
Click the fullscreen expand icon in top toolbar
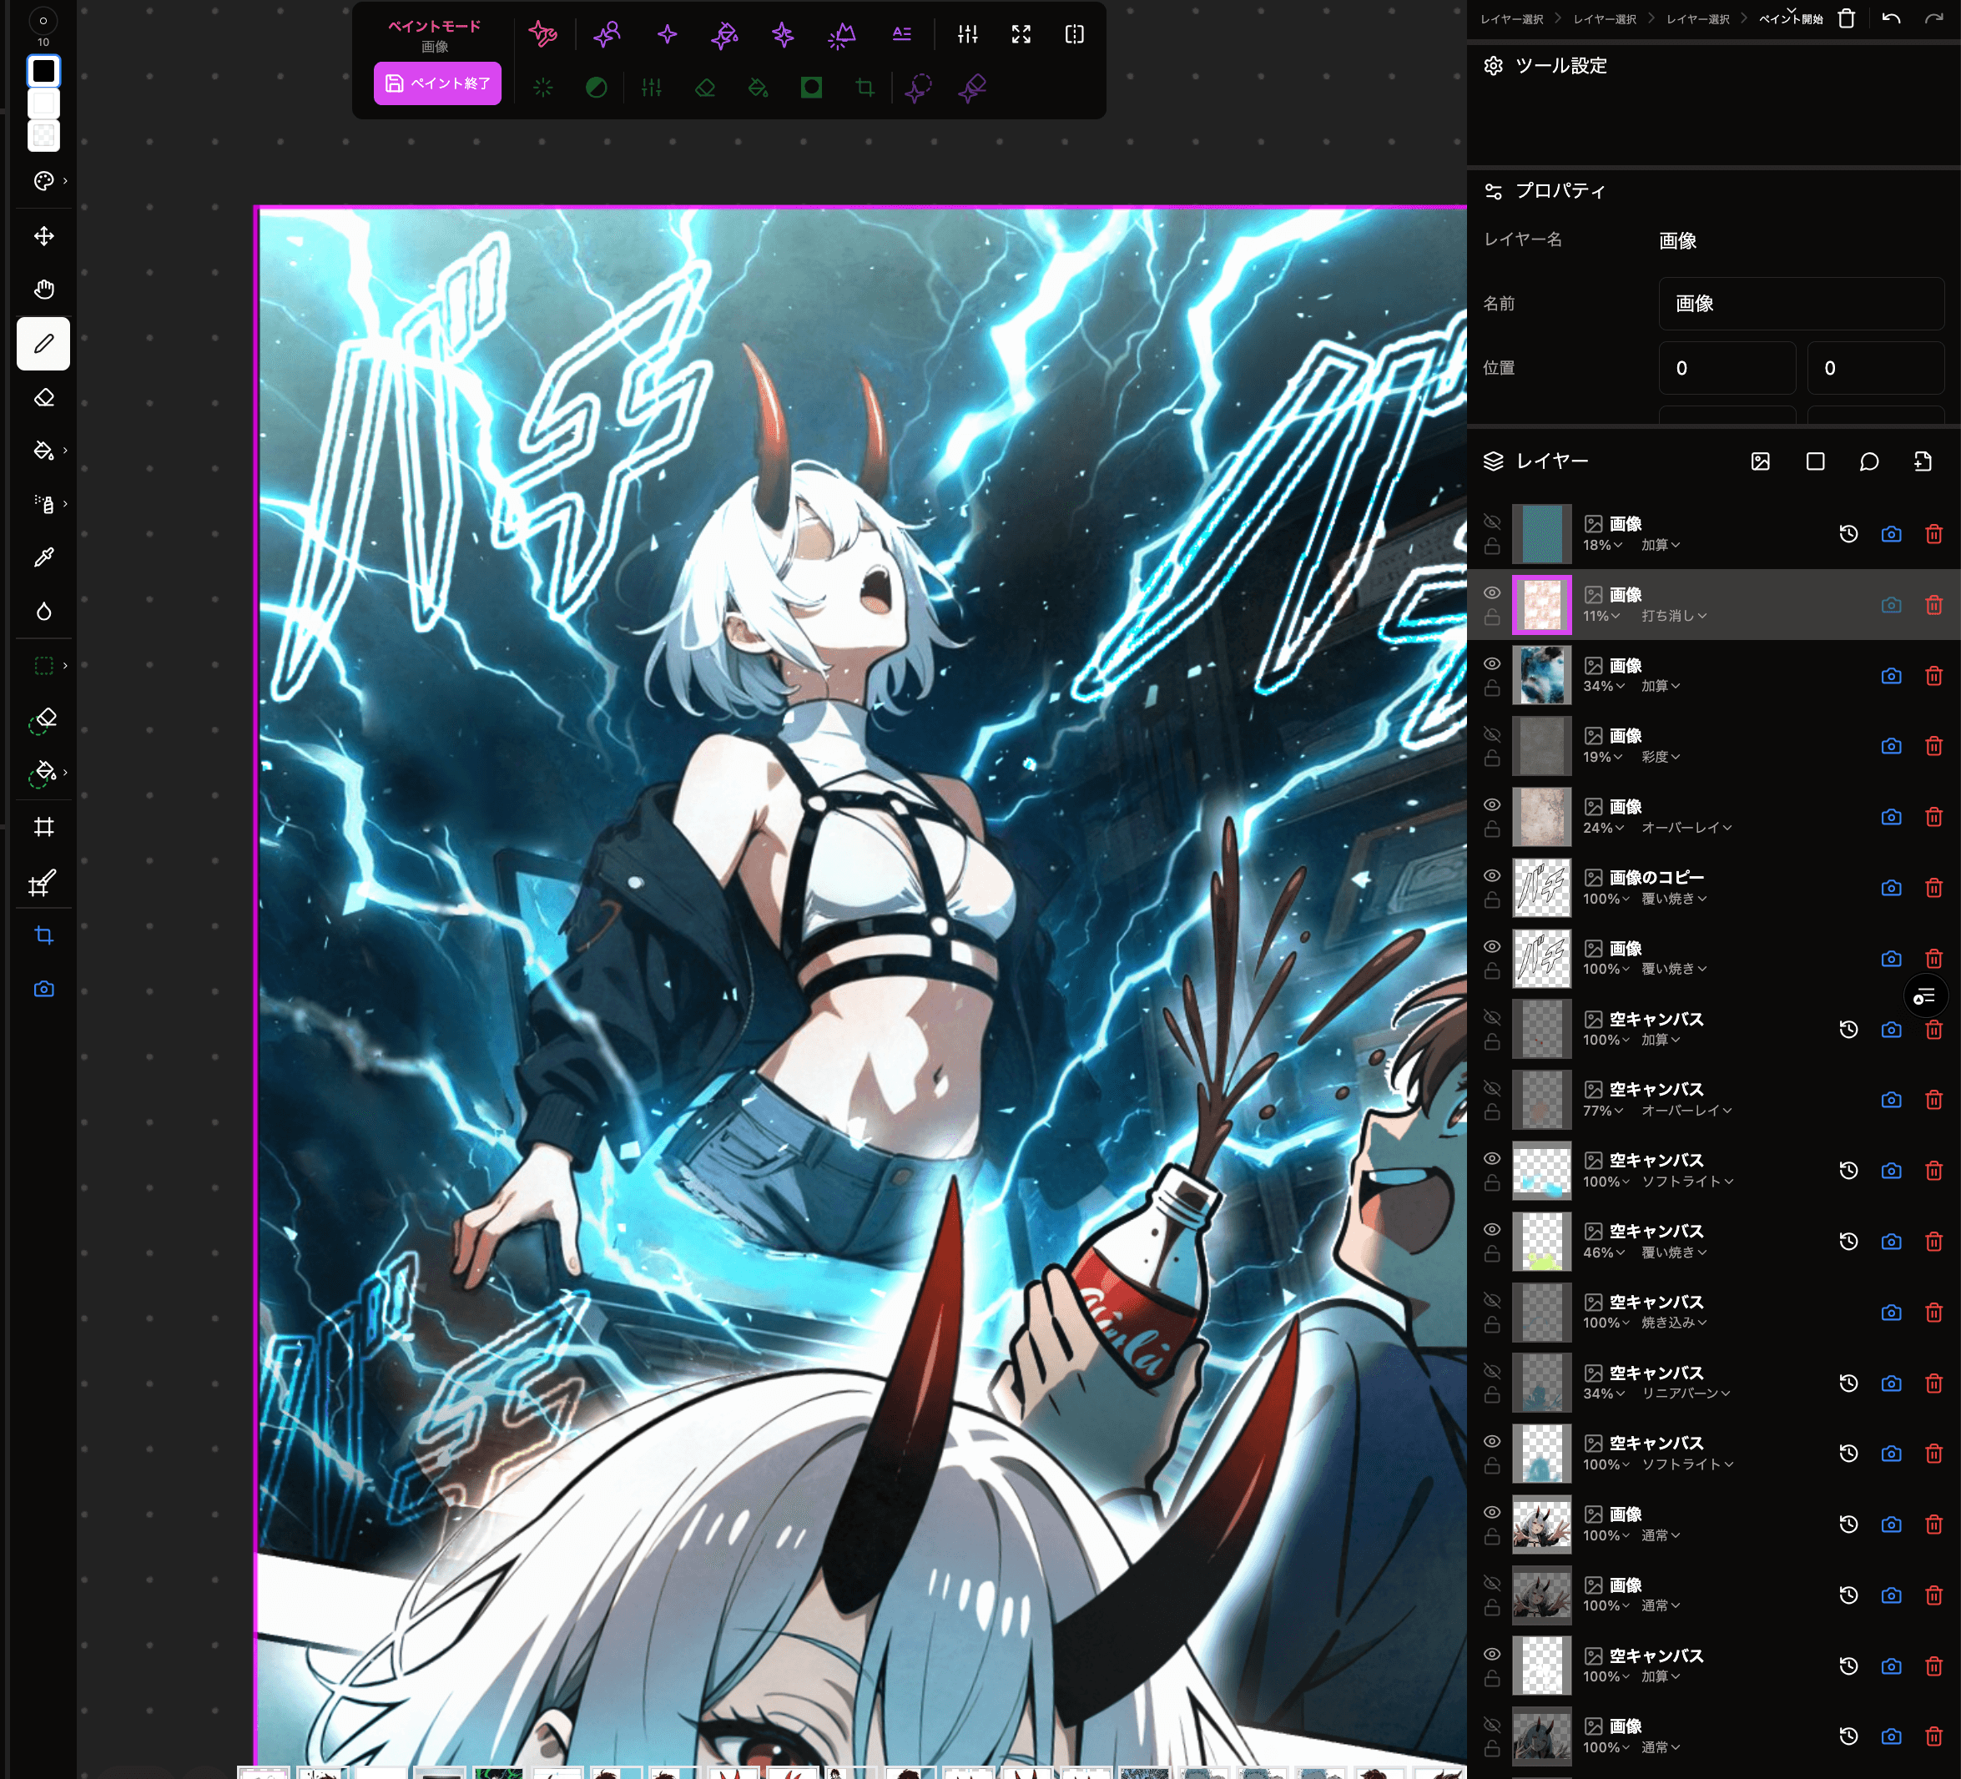(x=1021, y=35)
